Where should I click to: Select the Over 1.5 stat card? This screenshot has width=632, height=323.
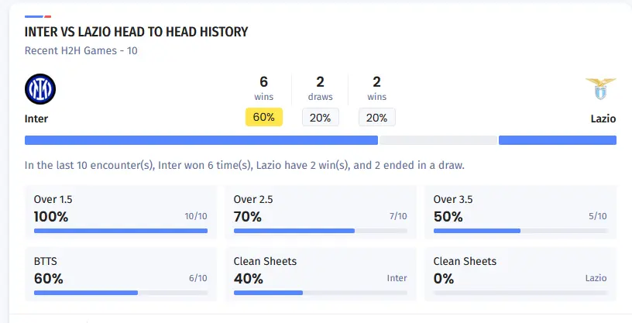[120, 211]
